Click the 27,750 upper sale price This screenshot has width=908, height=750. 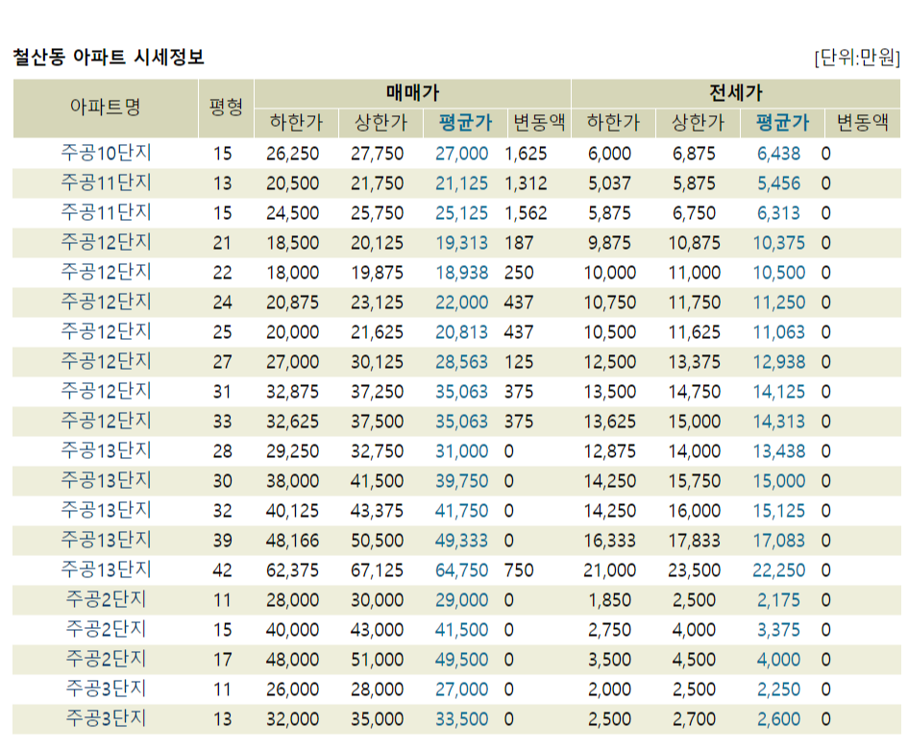click(x=377, y=154)
